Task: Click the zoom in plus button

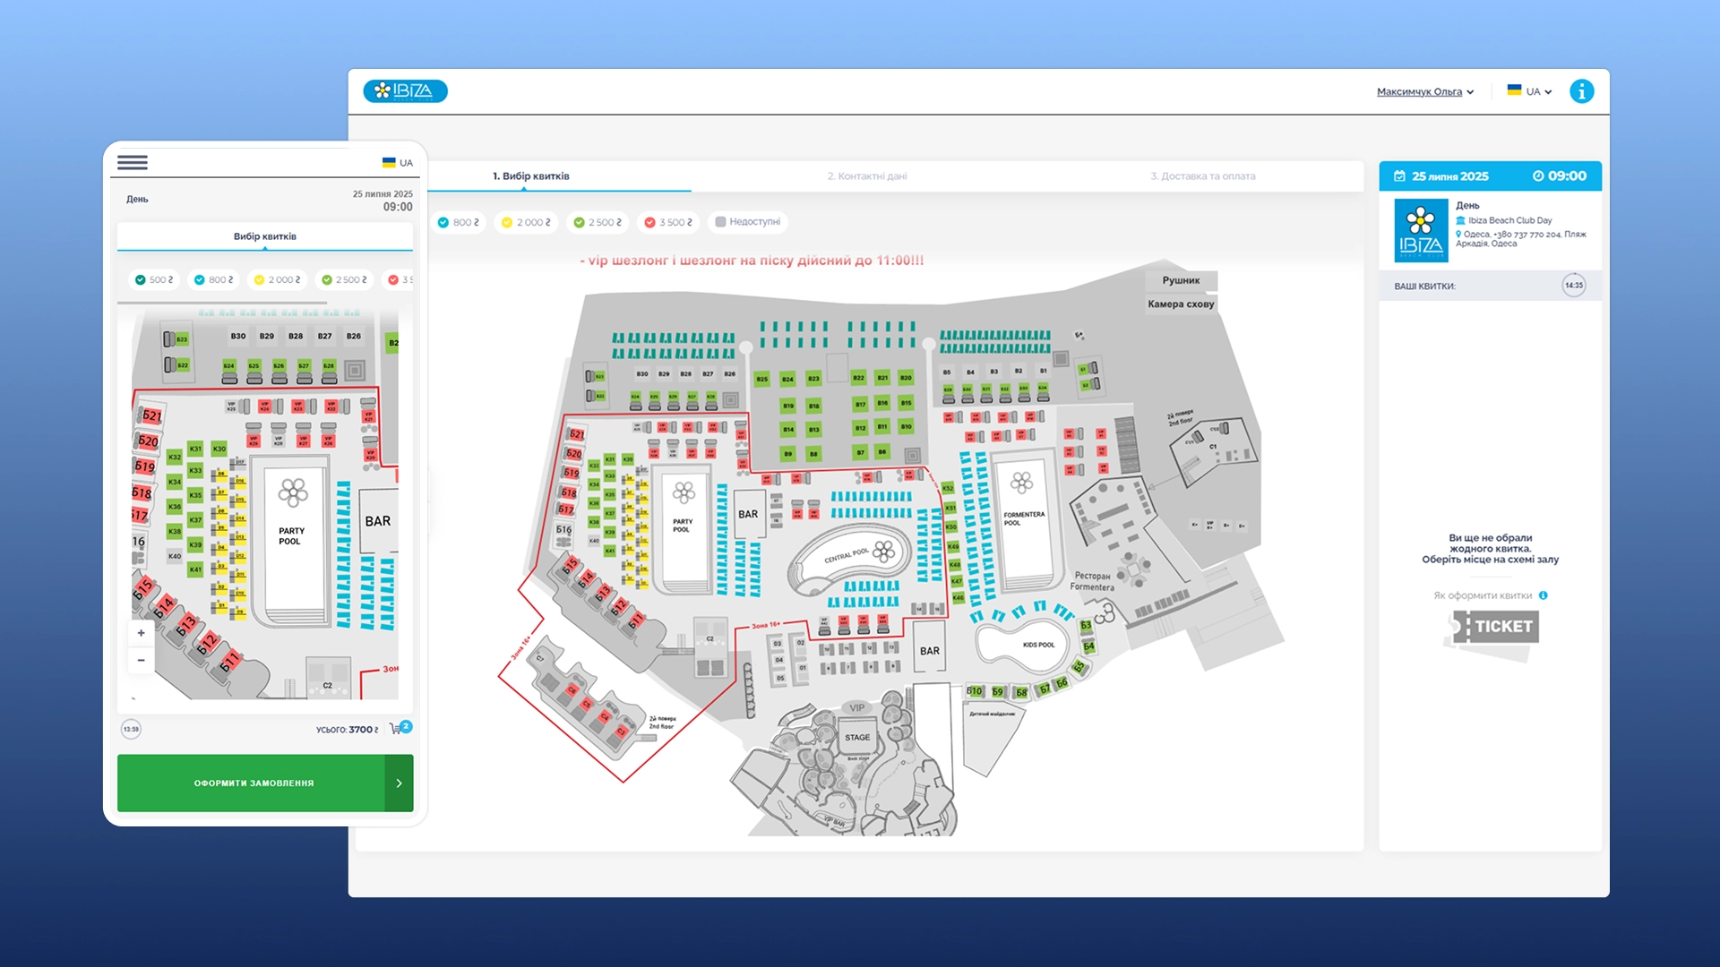Action: [x=141, y=633]
